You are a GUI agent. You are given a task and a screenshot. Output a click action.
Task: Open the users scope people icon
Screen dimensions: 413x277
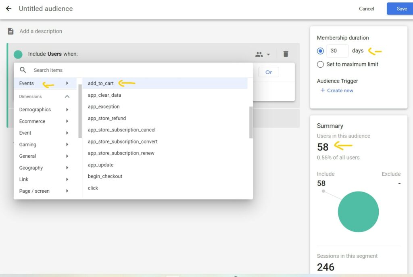[x=259, y=54]
